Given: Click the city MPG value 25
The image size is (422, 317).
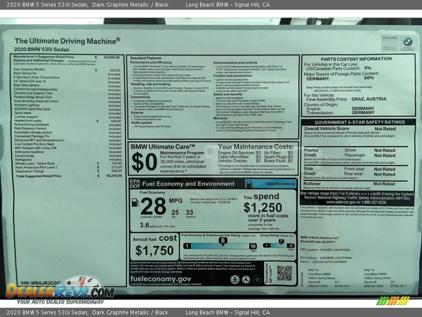Looking at the screenshot, I should pyautogui.click(x=175, y=212).
